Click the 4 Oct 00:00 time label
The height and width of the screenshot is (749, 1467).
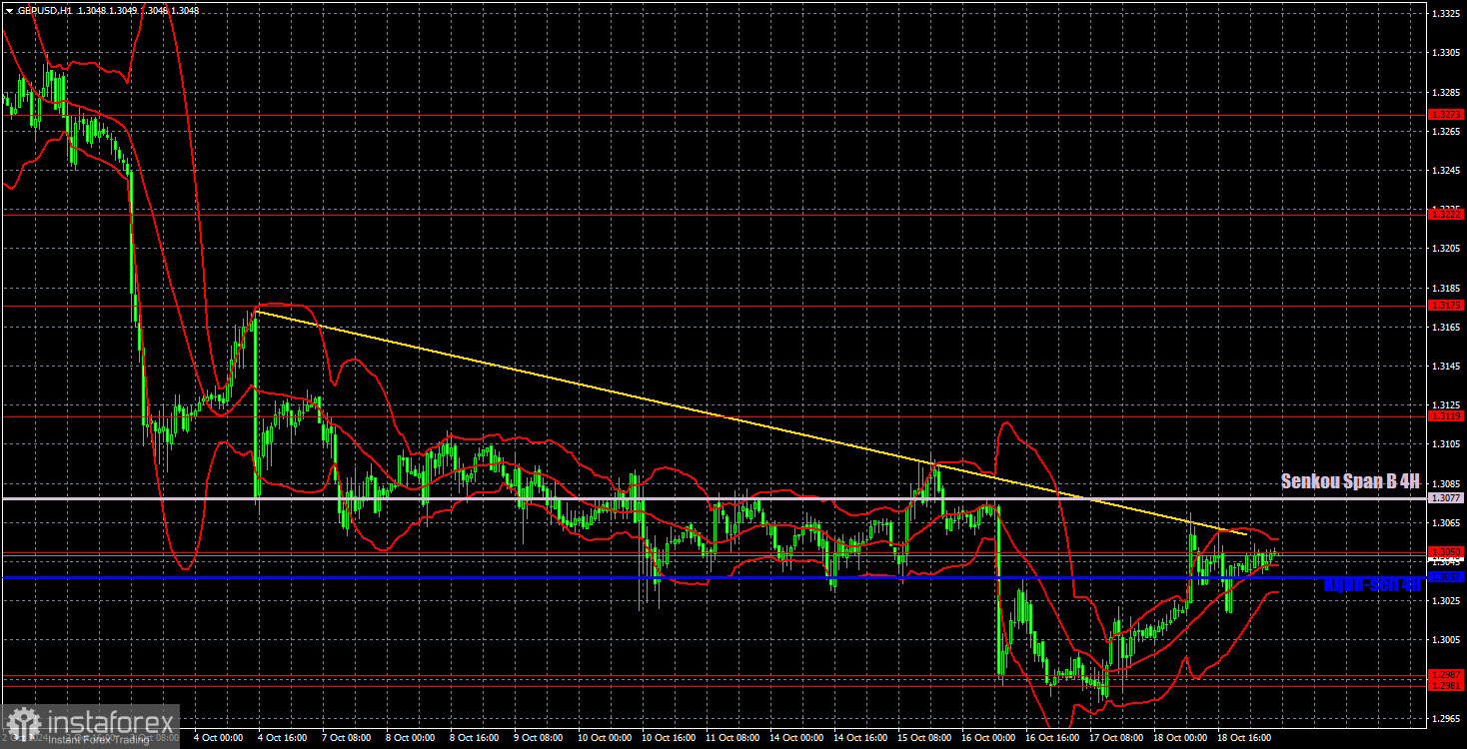219,738
